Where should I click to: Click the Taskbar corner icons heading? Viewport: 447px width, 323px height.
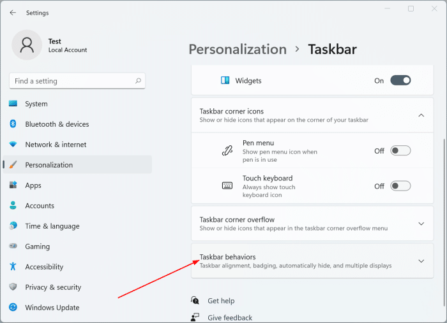point(231,111)
